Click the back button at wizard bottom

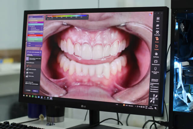coord(29,90)
